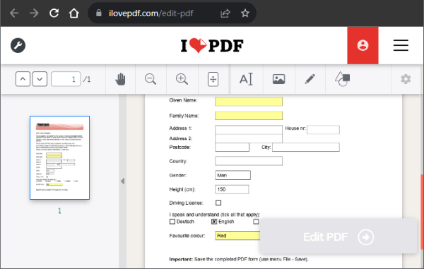Bookmark this page with star icon

coord(245,13)
